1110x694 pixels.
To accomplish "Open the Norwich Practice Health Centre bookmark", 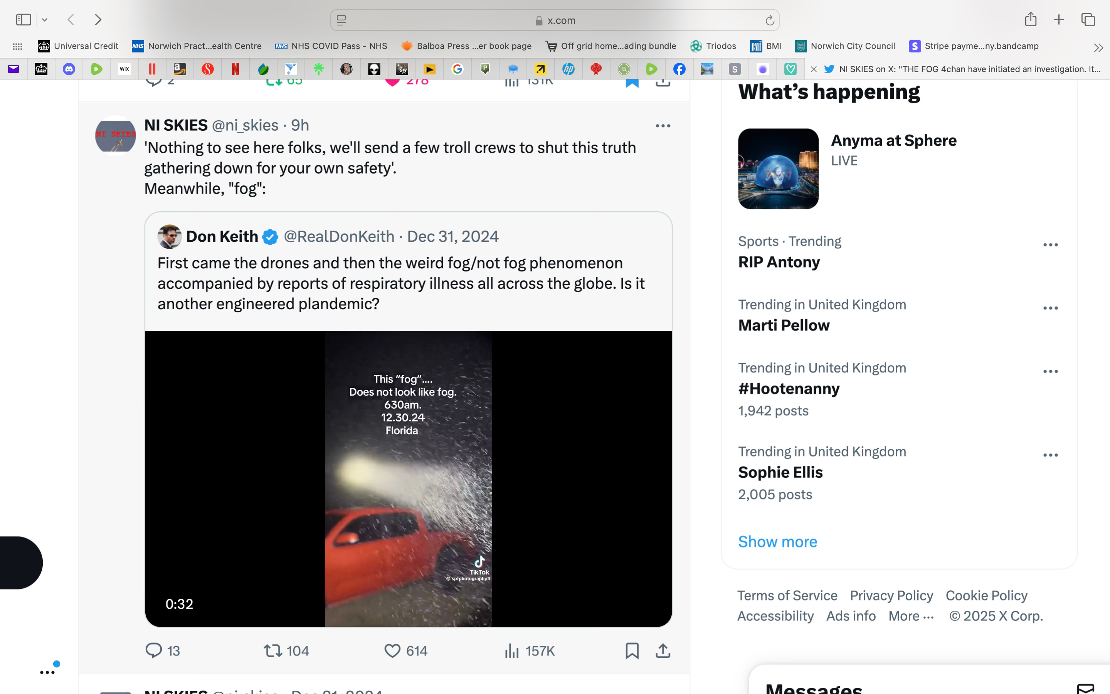I will [197, 46].
